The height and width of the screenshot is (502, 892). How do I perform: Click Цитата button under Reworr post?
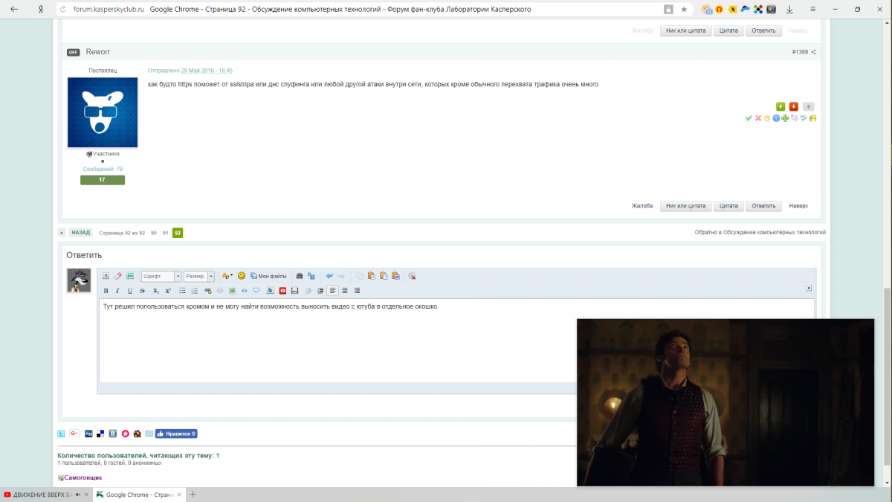tap(729, 206)
